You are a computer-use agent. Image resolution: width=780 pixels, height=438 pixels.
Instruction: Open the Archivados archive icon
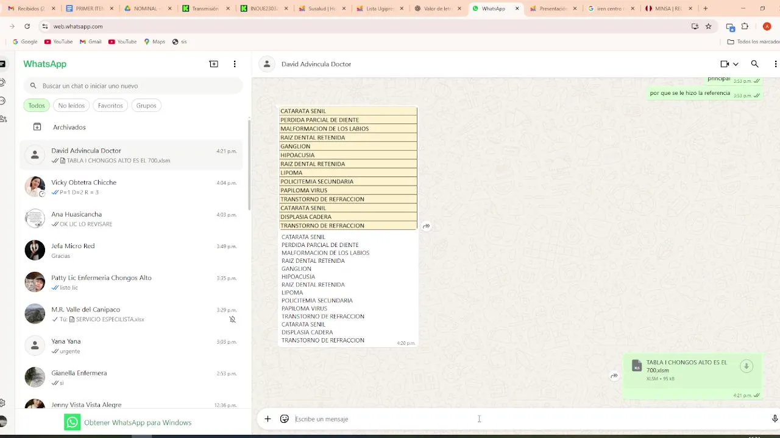tap(37, 127)
